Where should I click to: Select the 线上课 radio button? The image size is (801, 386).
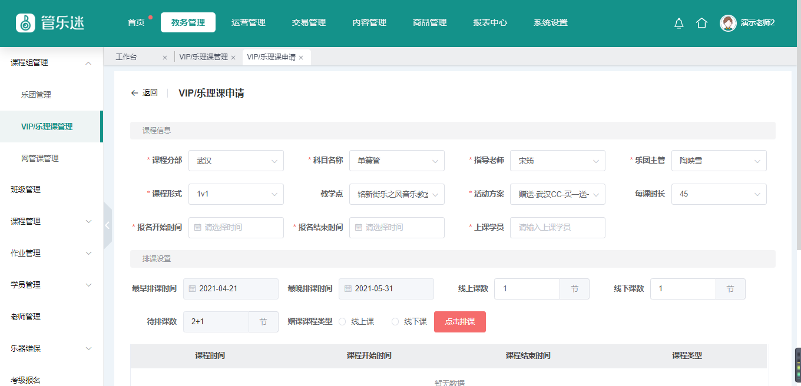[342, 322]
